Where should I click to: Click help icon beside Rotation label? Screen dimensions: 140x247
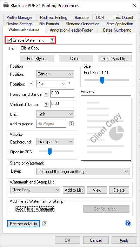click(x=31, y=84)
